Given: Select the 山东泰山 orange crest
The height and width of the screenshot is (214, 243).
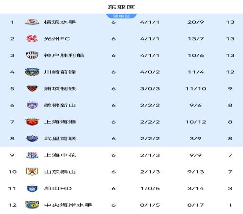Looking at the screenshot, I should [x=32, y=172].
